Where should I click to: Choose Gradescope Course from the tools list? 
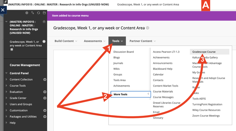tap(204, 52)
